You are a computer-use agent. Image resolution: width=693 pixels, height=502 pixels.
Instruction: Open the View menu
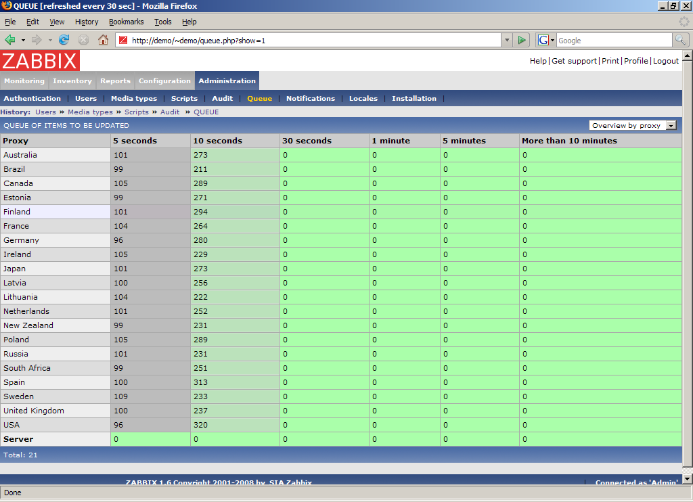(57, 22)
